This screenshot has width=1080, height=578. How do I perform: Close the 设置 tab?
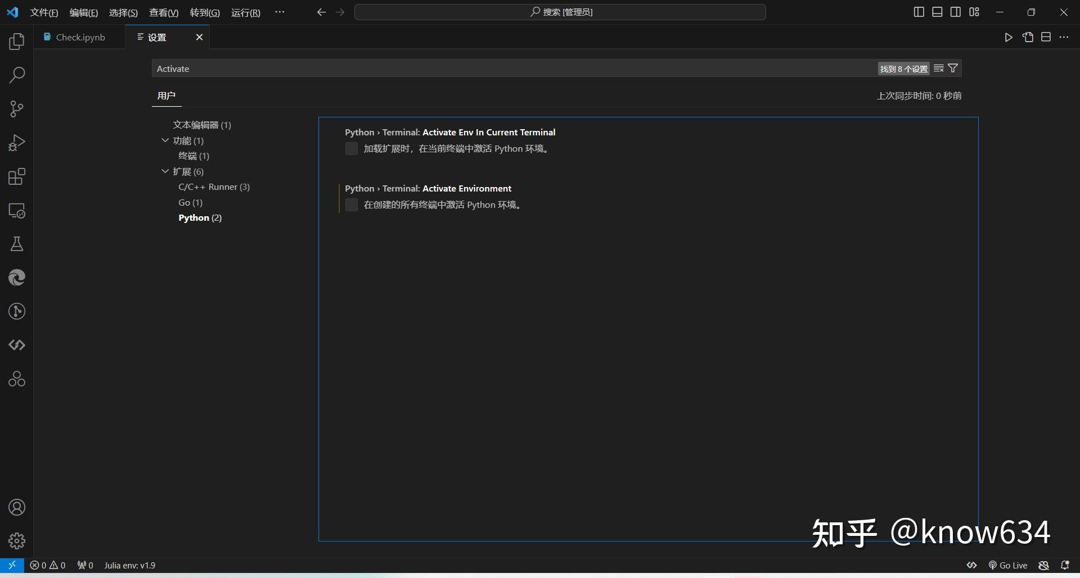(x=199, y=37)
